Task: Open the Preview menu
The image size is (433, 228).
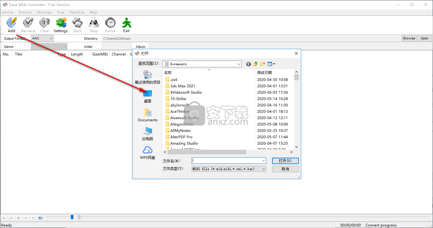Action: [25, 12]
